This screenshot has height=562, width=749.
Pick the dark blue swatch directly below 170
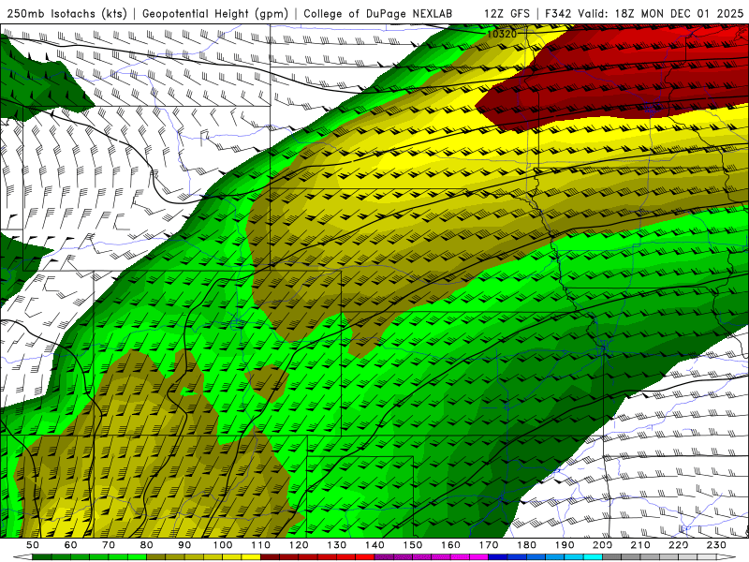(x=498, y=557)
